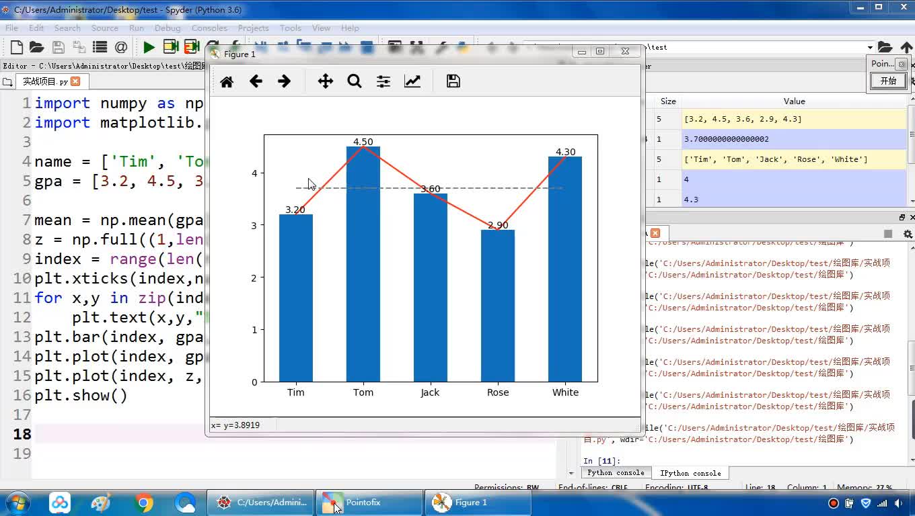Select the Pan axes tool in figure toolbar
The height and width of the screenshot is (516, 915).
pos(326,81)
